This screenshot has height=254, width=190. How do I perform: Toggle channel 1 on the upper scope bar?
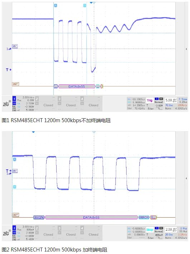pos(14,99)
